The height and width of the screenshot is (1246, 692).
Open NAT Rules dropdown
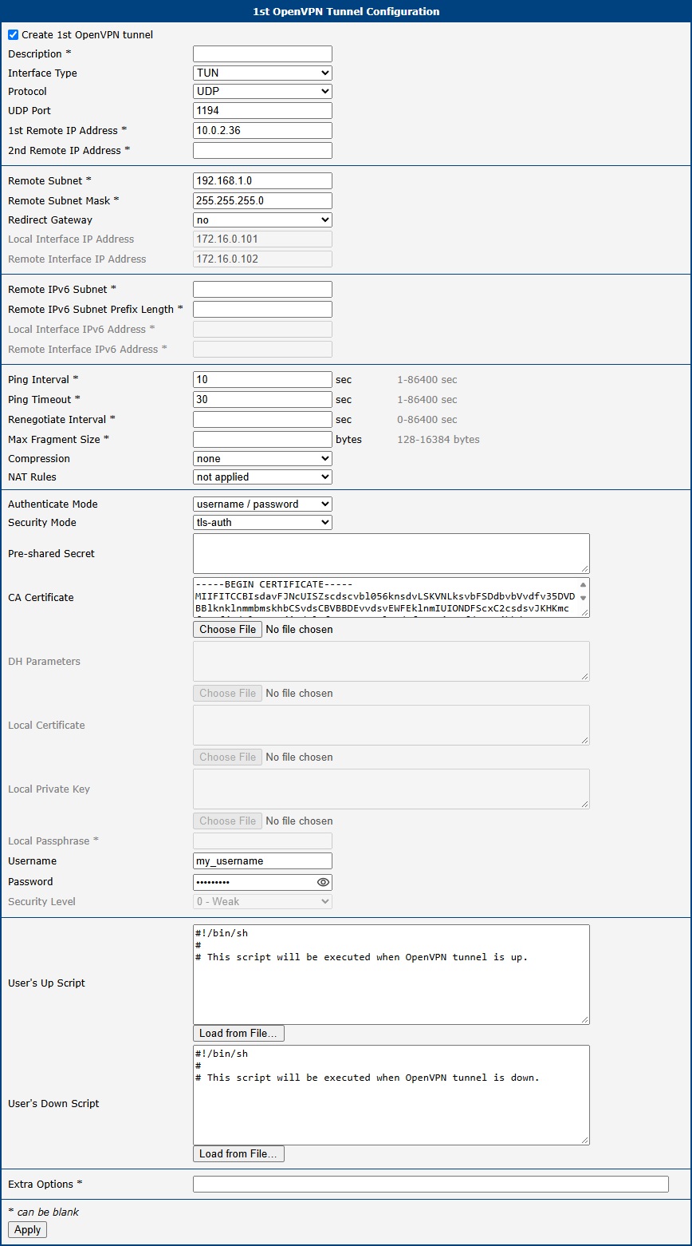tap(262, 477)
